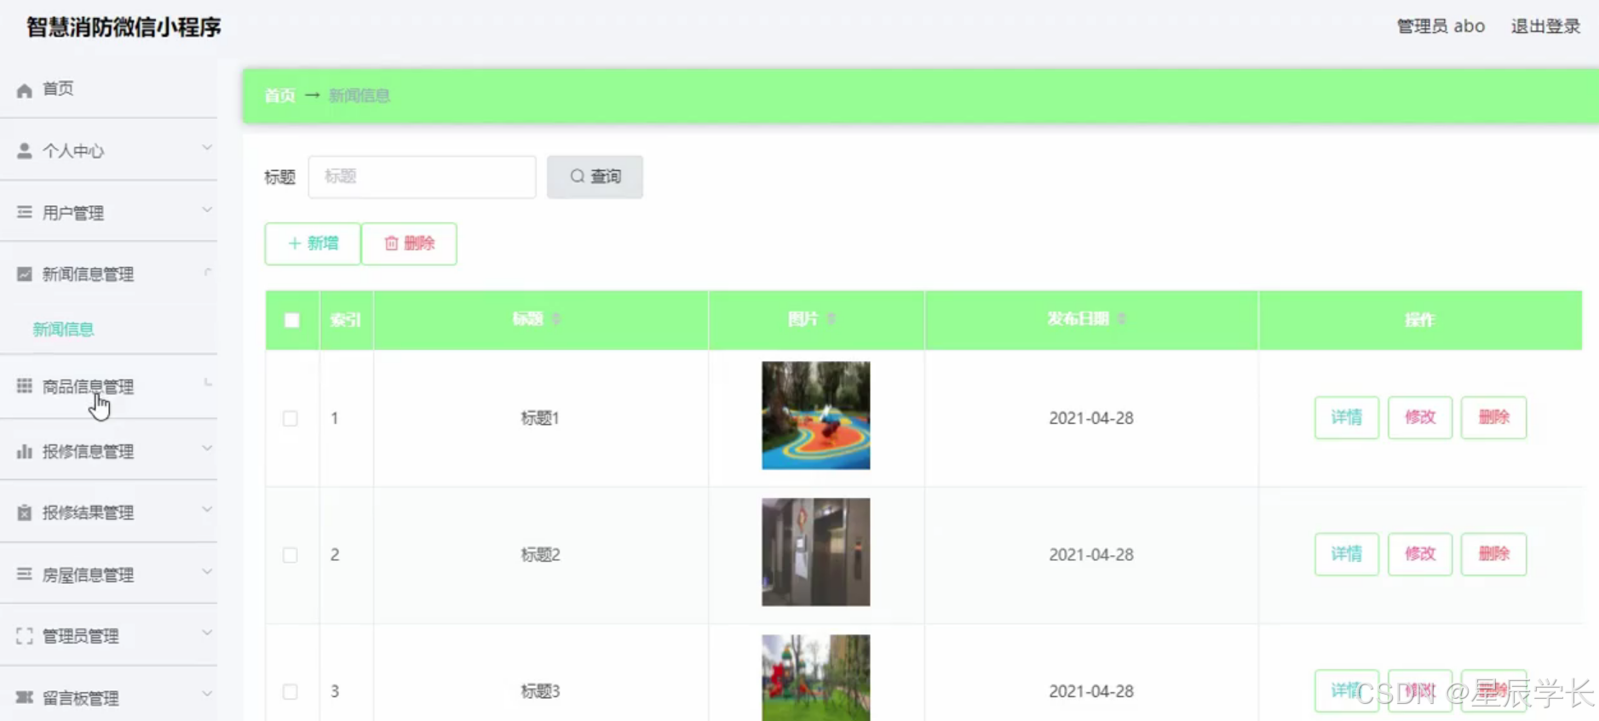Image resolution: width=1599 pixels, height=721 pixels.
Task: Click the 新闻信息 breadcrumb text
Action: pos(359,95)
